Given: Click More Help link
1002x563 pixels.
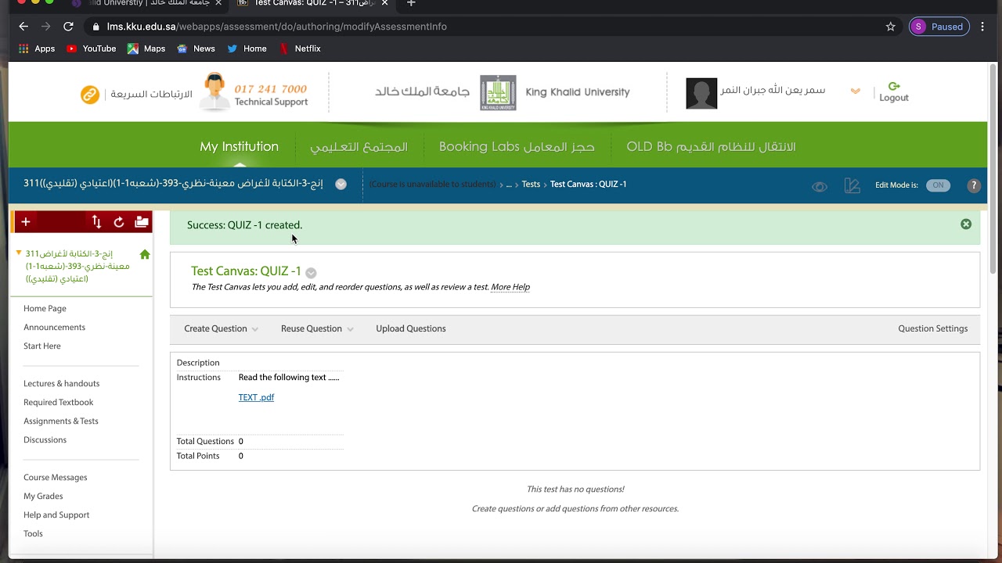Looking at the screenshot, I should pos(510,287).
